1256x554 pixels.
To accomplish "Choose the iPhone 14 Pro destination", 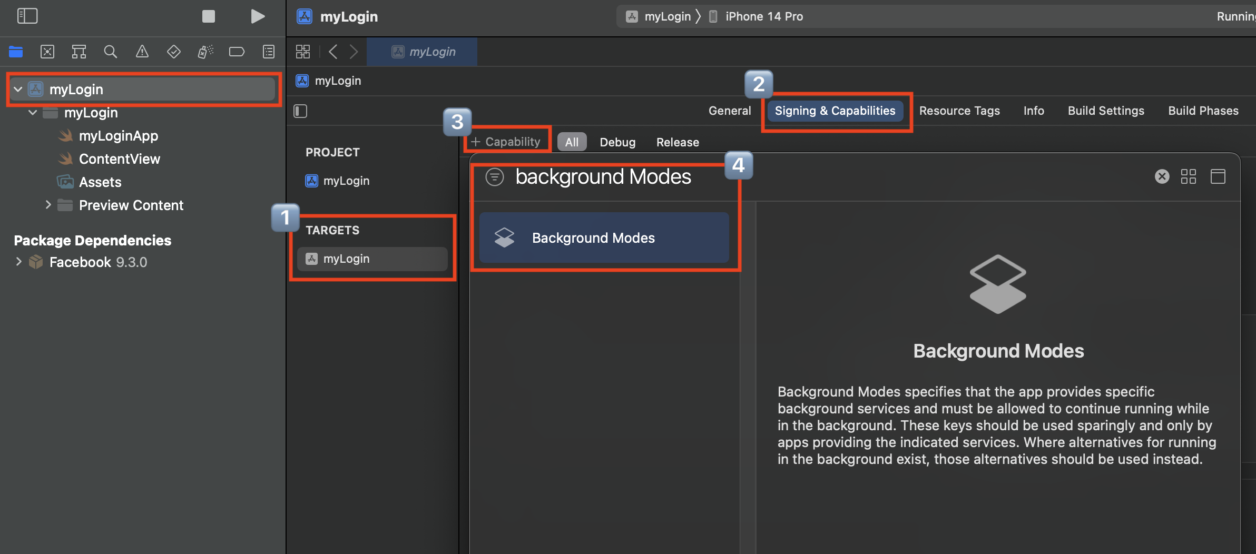I will point(756,16).
